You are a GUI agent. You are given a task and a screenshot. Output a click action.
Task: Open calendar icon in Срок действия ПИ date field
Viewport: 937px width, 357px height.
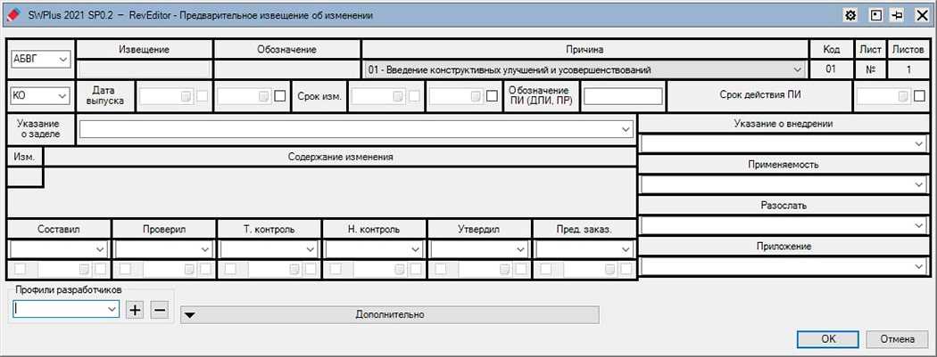(x=903, y=96)
